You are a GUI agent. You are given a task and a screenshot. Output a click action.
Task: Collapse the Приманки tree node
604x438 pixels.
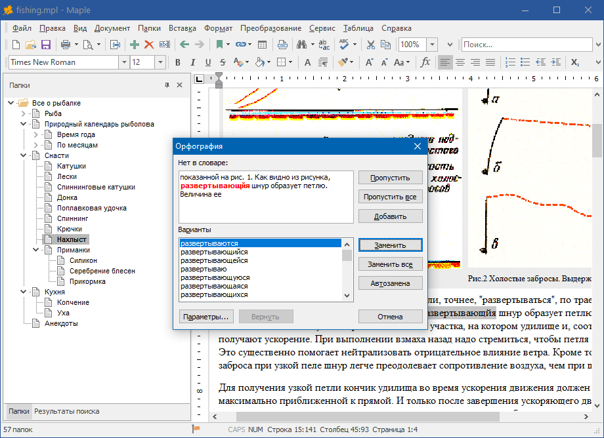pos(36,250)
